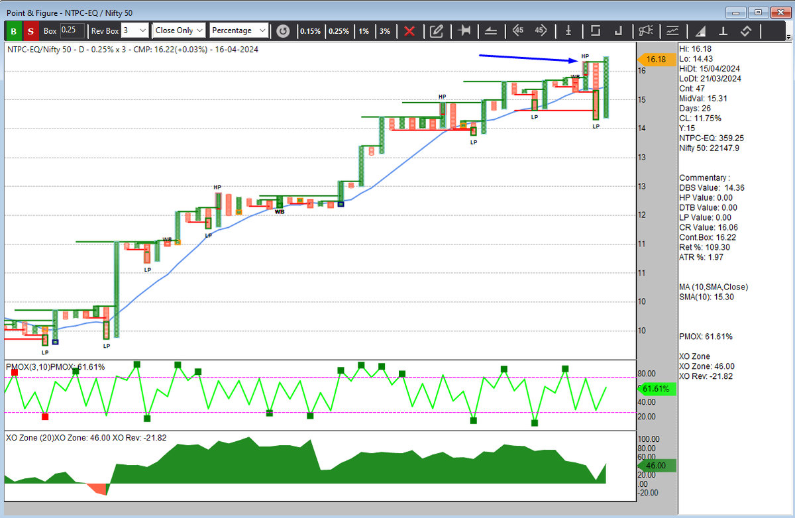Screen dimensions: 795x518
Task: Click inside the Box size input field
Action: pyautogui.click(x=72, y=30)
